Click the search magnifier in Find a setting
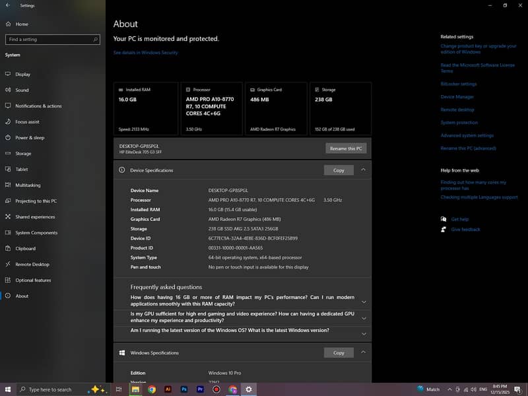The height and width of the screenshot is (396, 528). point(95,40)
